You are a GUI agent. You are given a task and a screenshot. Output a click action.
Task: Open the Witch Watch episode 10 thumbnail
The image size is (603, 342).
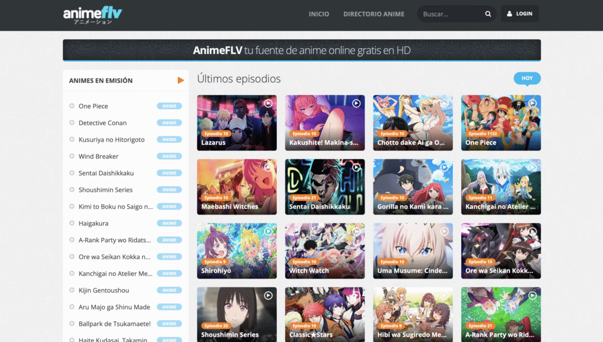pyautogui.click(x=325, y=251)
